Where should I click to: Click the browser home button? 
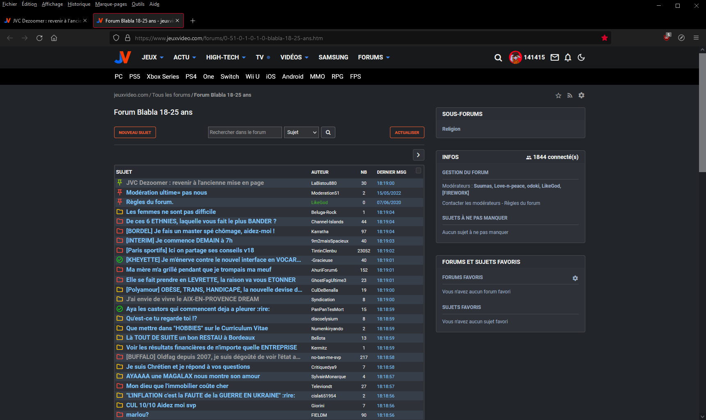pos(54,38)
